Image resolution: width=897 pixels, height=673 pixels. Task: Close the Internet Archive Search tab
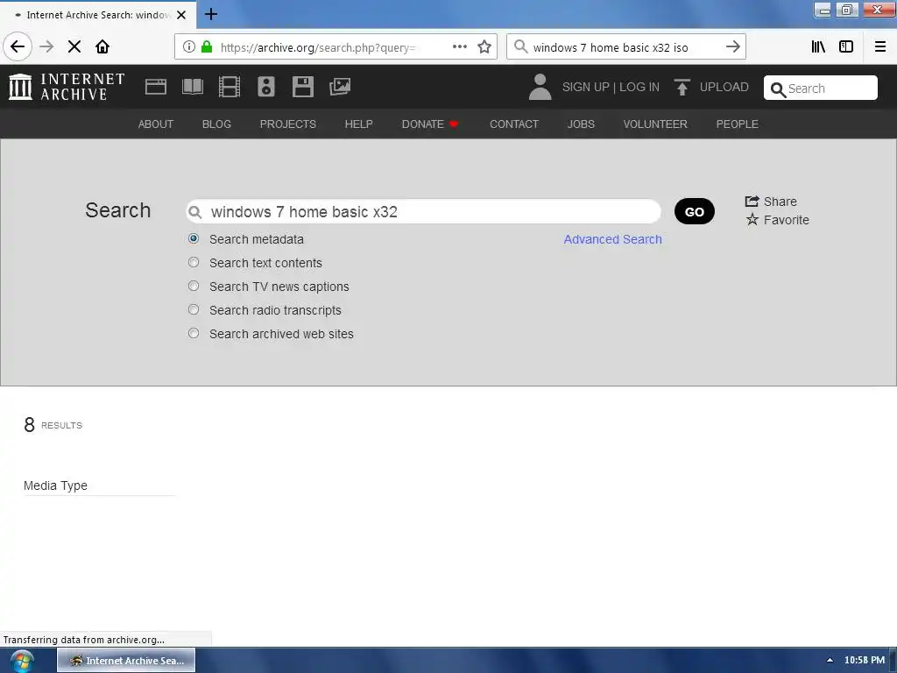pos(181,15)
